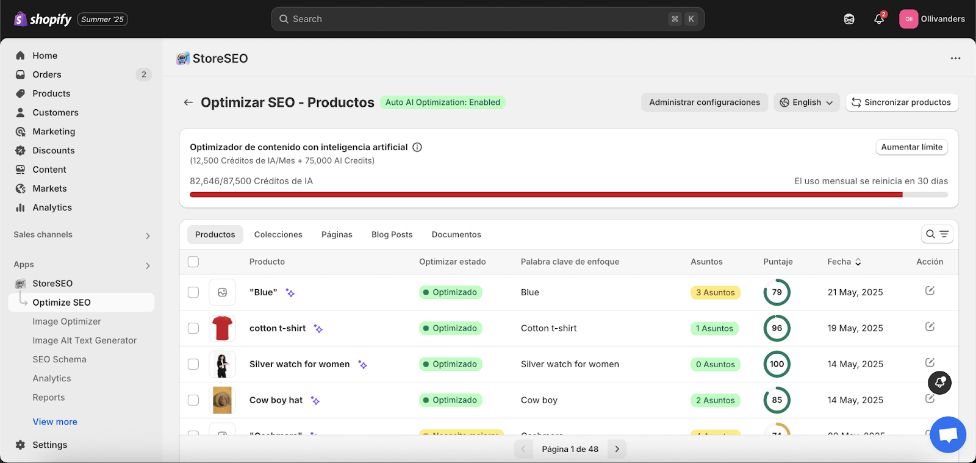Image resolution: width=976 pixels, height=463 pixels.
Task: Click the Shopify logo
Action: 43,19
